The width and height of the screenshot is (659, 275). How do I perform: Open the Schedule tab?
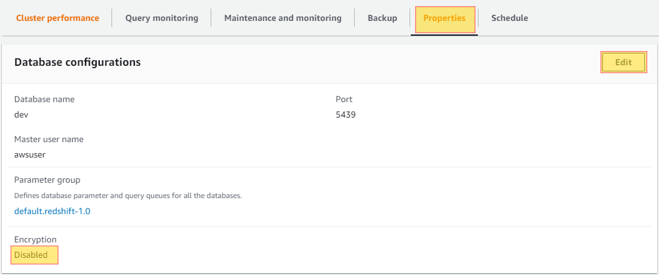pos(510,18)
